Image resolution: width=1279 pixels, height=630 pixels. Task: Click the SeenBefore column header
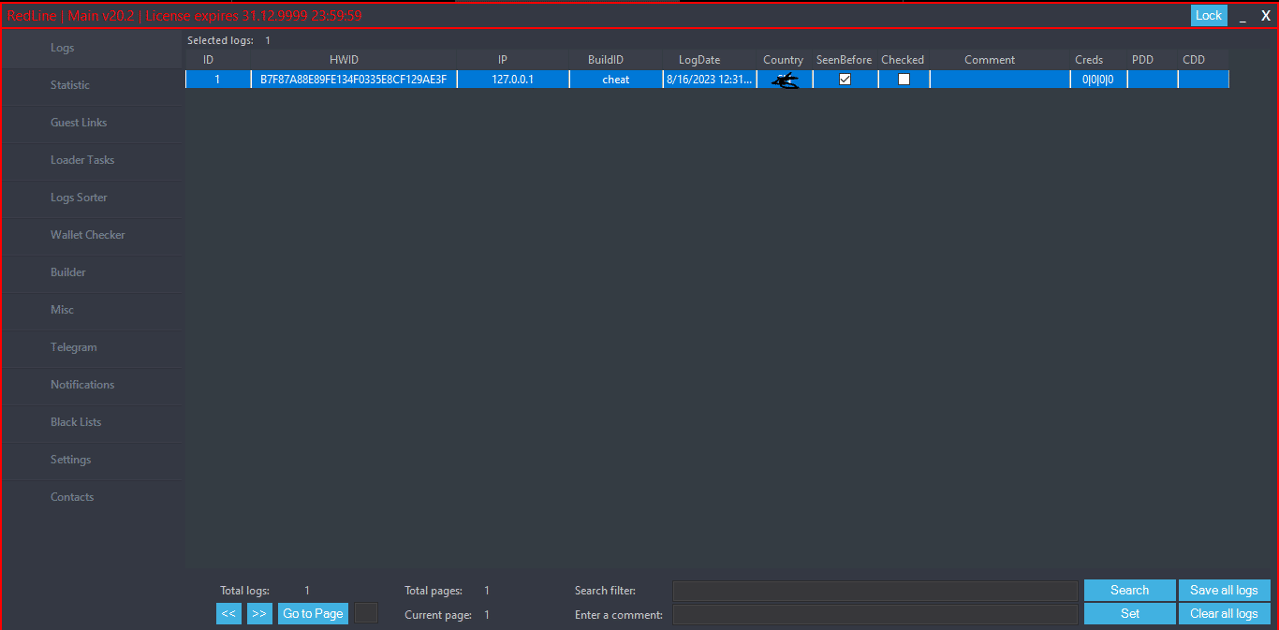tap(844, 60)
